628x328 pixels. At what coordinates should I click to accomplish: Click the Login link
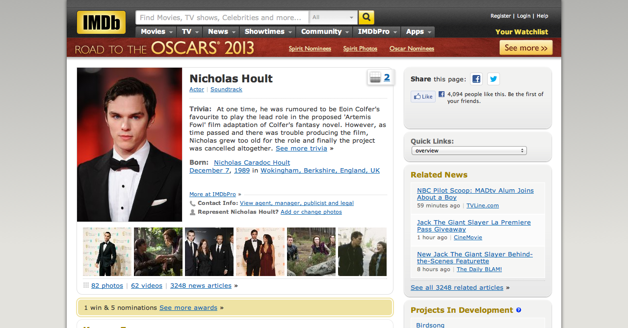point(523,16)
